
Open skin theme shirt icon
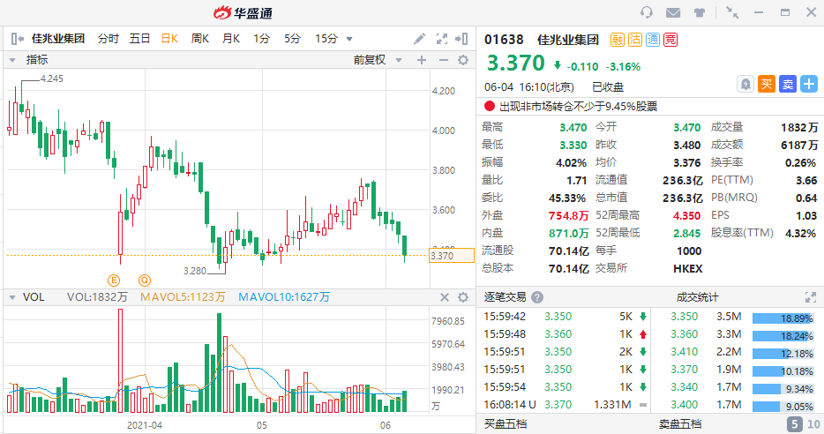pos(700,12)
